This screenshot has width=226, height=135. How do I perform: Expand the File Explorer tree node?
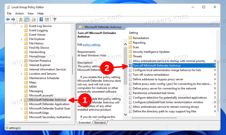[x=22, y=39]
